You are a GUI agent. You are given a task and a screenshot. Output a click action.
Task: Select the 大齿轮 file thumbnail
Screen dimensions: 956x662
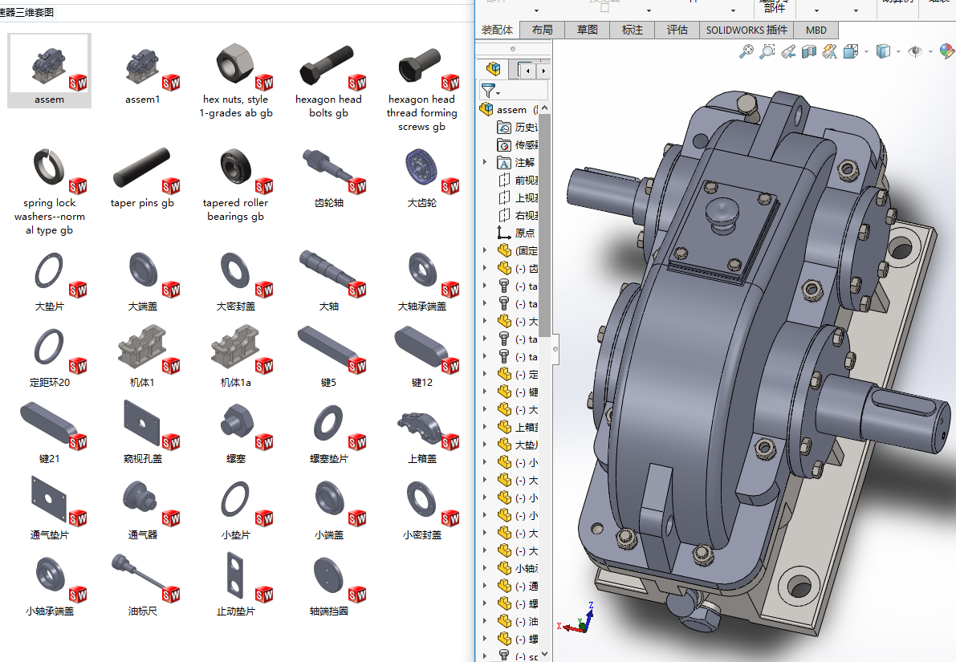pyautogui.click(x=421, y=169)
